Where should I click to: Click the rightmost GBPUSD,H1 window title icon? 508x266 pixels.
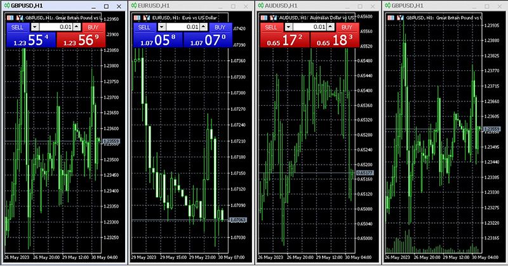click(x=387, y=5)
